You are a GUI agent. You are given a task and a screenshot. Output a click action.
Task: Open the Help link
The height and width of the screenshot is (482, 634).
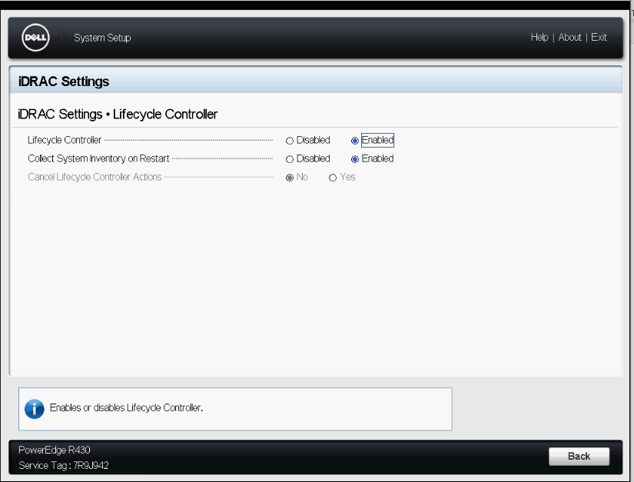click(x=539, y=37)
